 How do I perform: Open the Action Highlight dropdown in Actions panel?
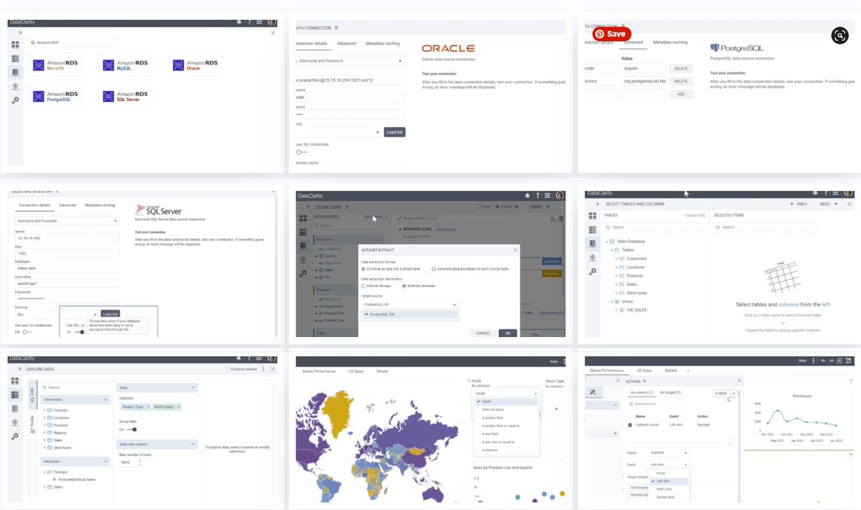tap(668, 453)
